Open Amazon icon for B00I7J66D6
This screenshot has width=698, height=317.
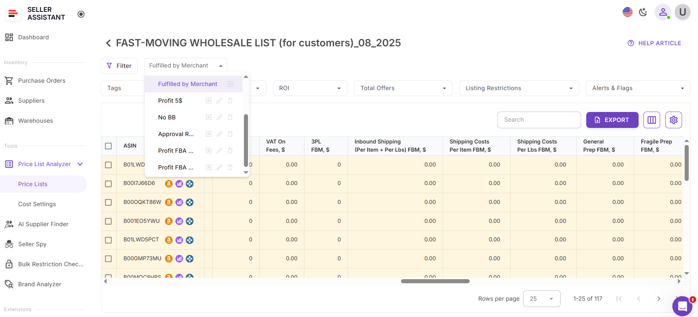pyautogui.click(x=169, y=184)
